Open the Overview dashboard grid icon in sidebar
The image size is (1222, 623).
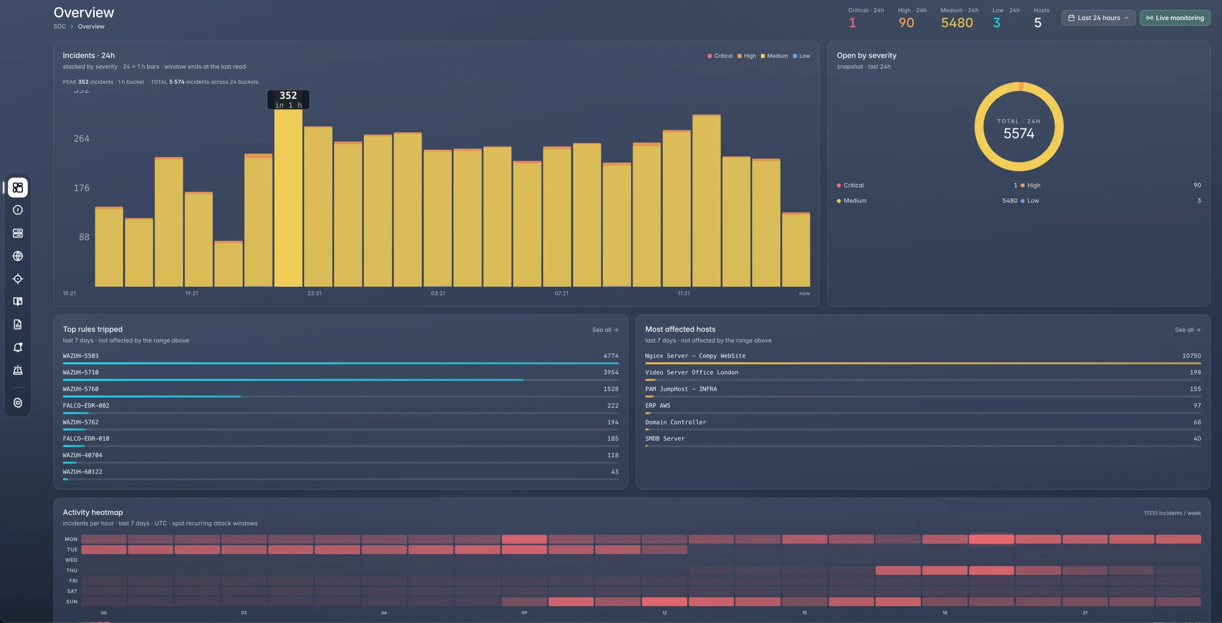click(x=18, y=188)
